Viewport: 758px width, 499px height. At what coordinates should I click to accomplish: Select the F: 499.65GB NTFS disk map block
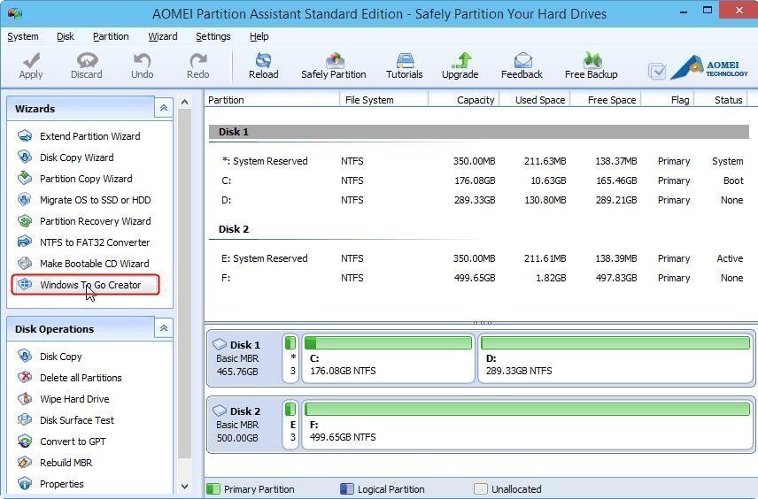click(x=528, y=425)
